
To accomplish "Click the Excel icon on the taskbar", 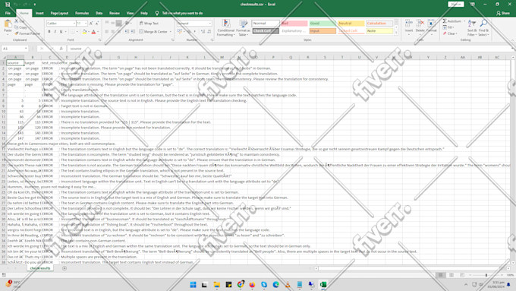I will coord(323,285).
